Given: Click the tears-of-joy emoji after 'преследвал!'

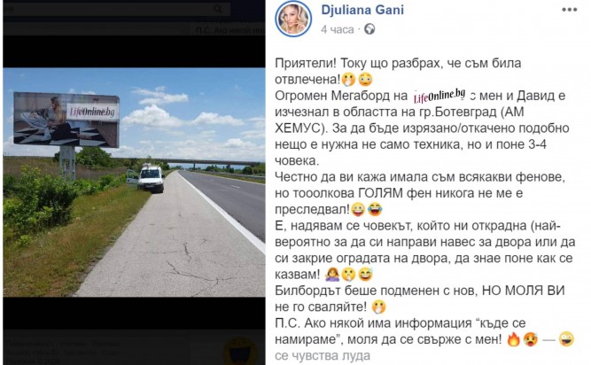Looking at the screenshot, I should coord(374,209).
